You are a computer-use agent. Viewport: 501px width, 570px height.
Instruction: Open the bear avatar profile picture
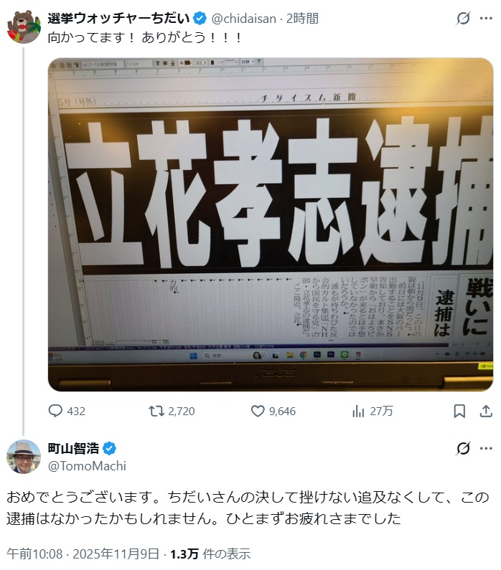pos(24,27)
